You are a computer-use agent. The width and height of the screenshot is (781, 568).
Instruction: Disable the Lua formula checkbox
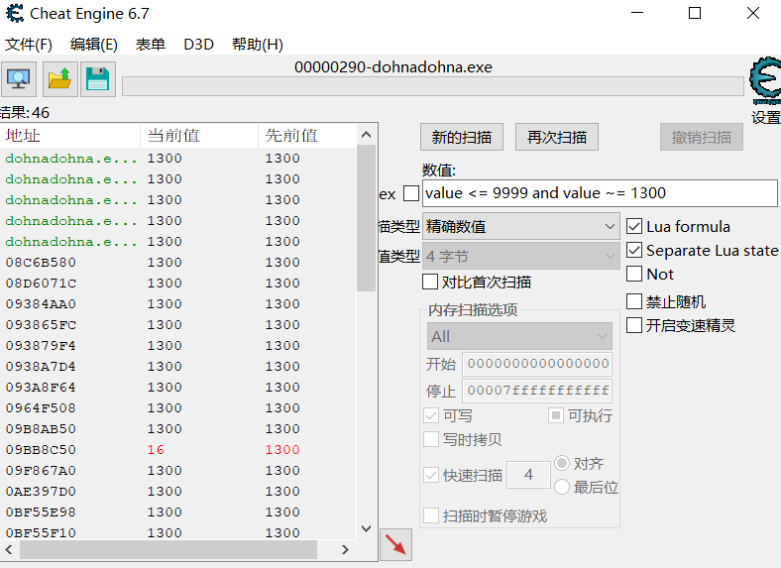click(x=634, y=227)
